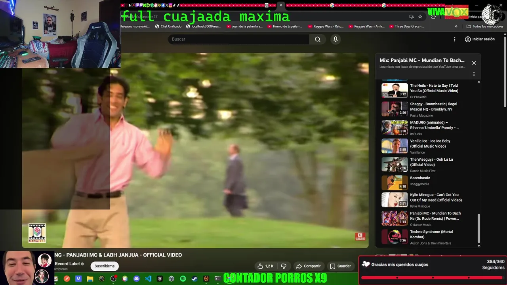The image size is (507, 285).
Task: Click the install app icon in address bar
Action: pyautogui.click(x=412, y=17)
